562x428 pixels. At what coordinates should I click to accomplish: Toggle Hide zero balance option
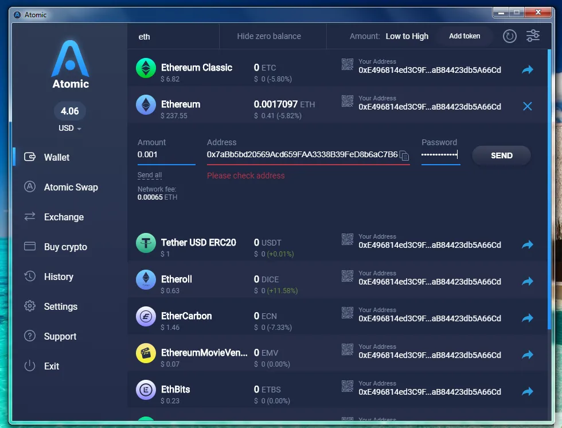click(x=269, y=36)
